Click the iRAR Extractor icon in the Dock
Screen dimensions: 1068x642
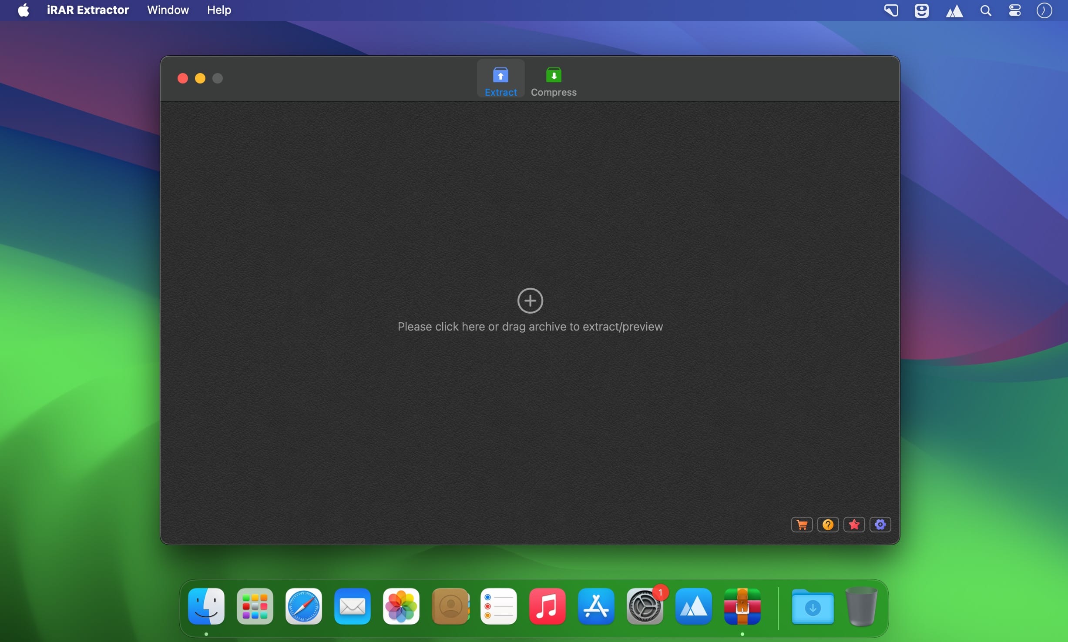click(x=742, y=606)
